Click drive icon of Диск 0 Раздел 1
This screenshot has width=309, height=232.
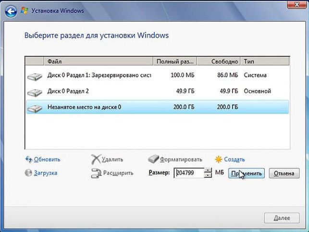pos(35,76)
